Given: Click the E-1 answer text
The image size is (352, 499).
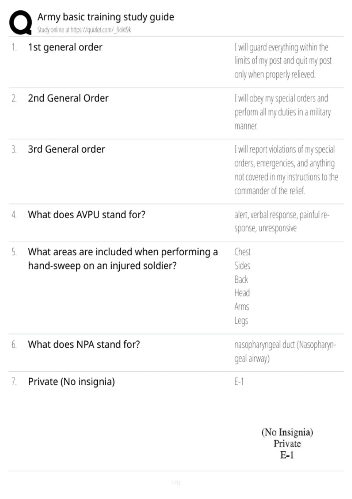Looking at the screenshot, I should point(239,382).
